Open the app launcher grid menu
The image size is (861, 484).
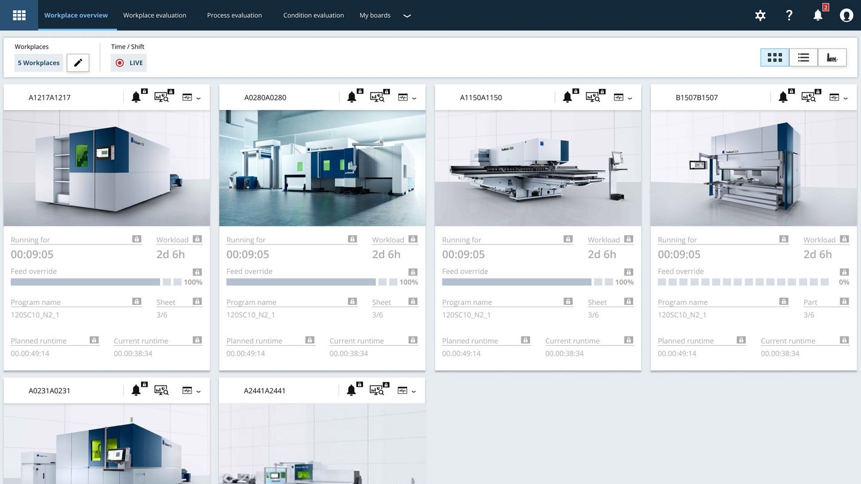tap(19, 15)
